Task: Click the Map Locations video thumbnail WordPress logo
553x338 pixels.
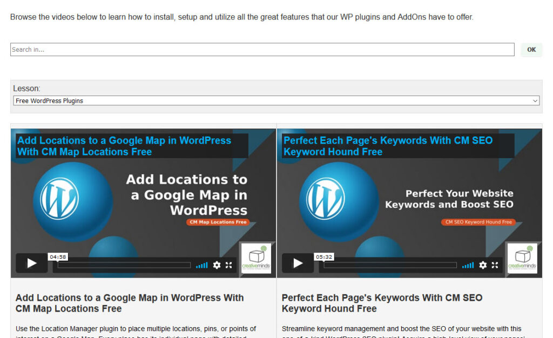Action: click(59, 199)
